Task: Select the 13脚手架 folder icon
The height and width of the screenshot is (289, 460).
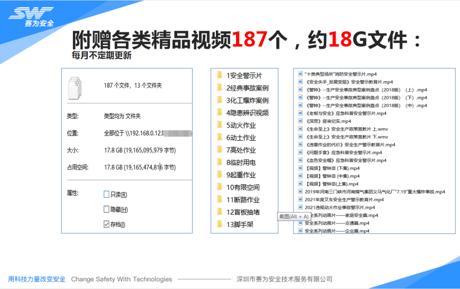Action: (x=220, y=224)
